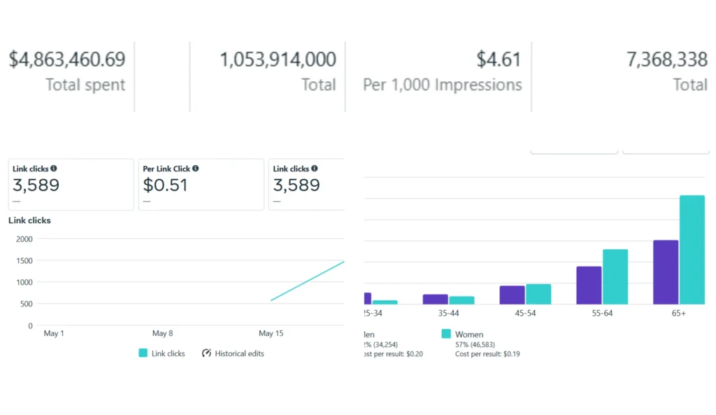Toggle the Link clicks legend teal swatch
Viewport: 716px width, 415px height.
143,353
